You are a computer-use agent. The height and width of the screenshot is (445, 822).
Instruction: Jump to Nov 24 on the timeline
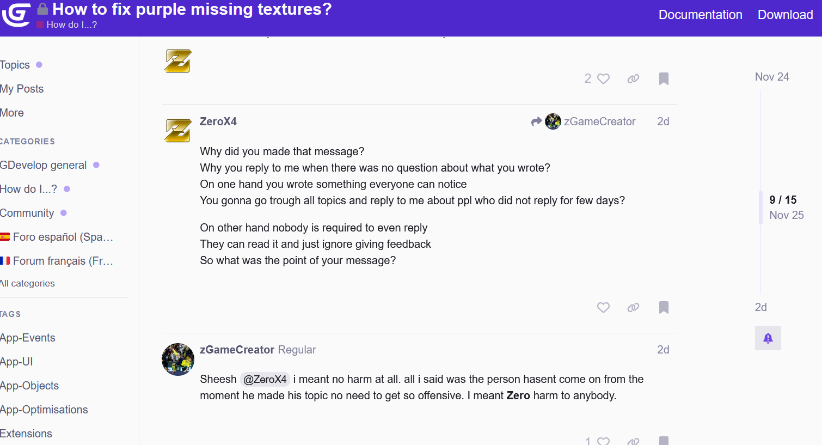tap(771, 77)
